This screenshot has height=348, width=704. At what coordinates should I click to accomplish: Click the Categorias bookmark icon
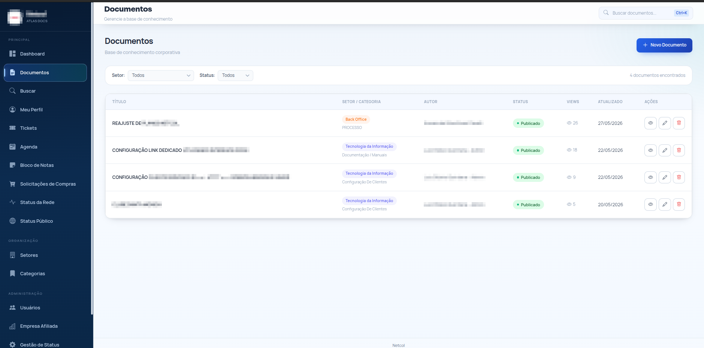(12, 274)
